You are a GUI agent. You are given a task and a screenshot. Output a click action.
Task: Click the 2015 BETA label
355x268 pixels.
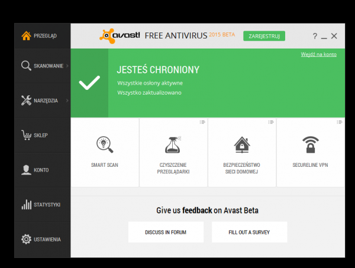coord(222,35)
